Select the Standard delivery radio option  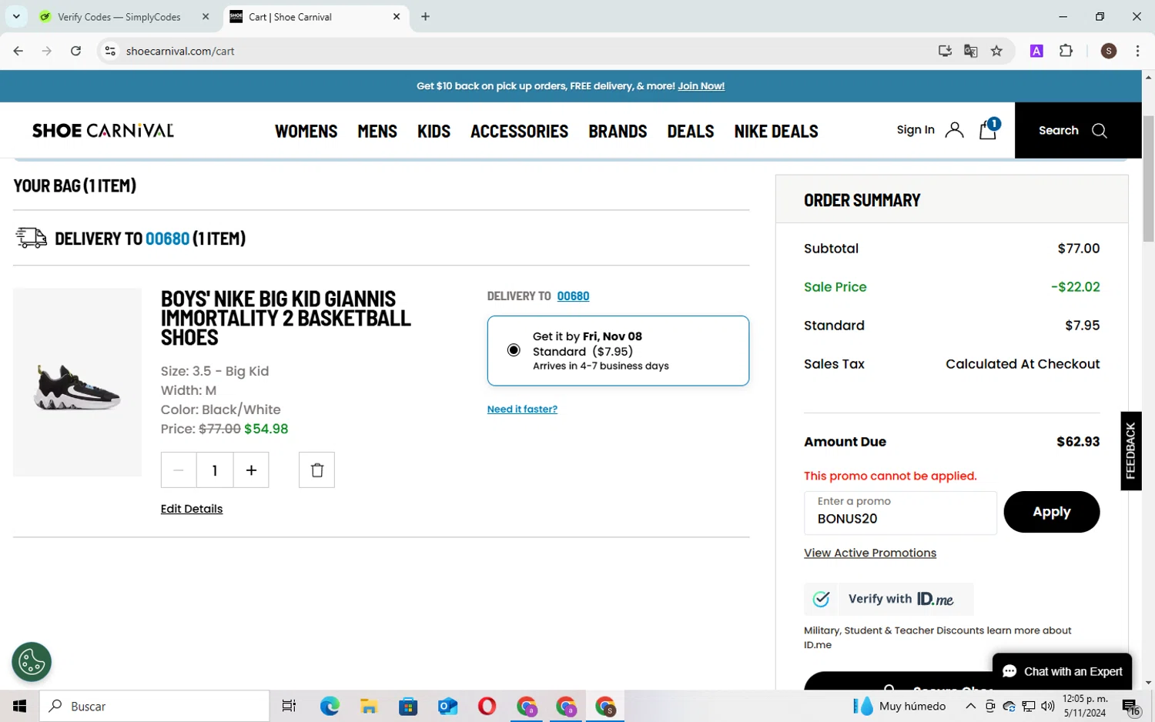coord(514,350)
